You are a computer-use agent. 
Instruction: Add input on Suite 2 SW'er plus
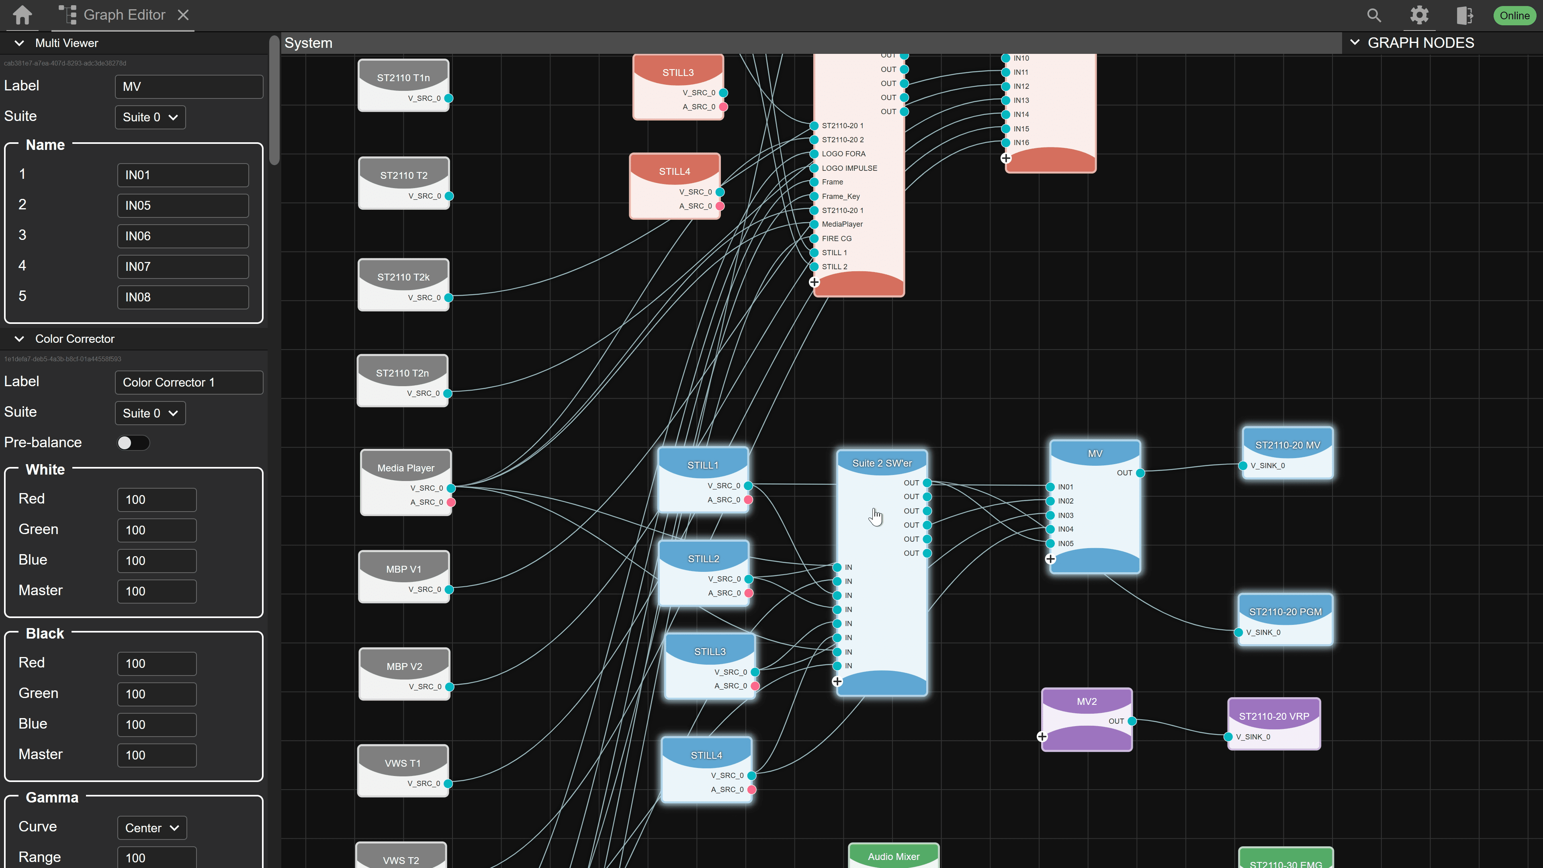coord(837,682)
